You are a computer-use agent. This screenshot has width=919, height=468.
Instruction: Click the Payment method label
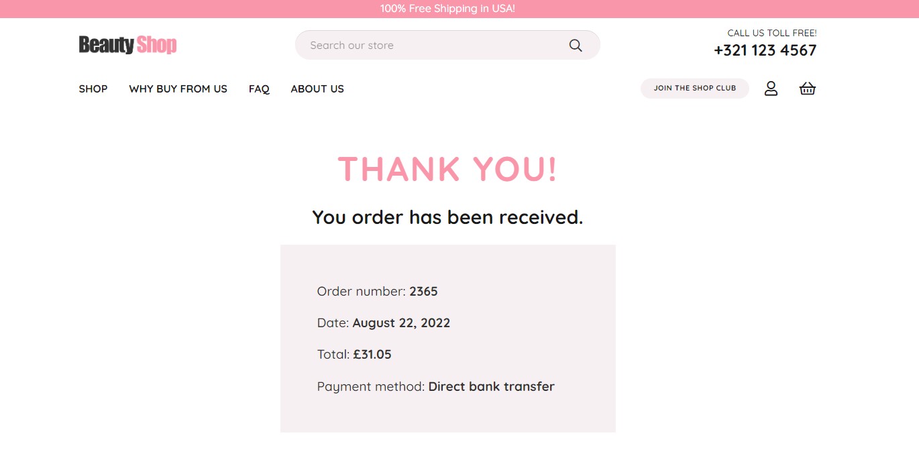tap(371, 387)
